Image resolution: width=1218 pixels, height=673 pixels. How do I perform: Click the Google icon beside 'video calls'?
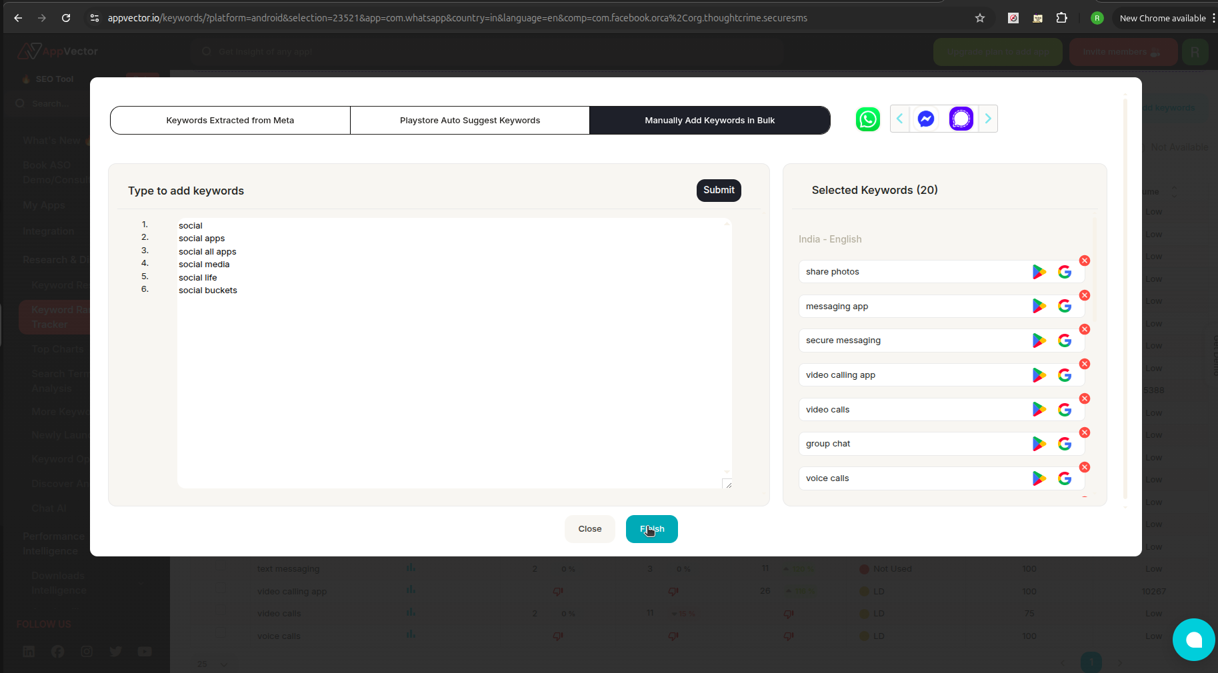[1064, 409]
